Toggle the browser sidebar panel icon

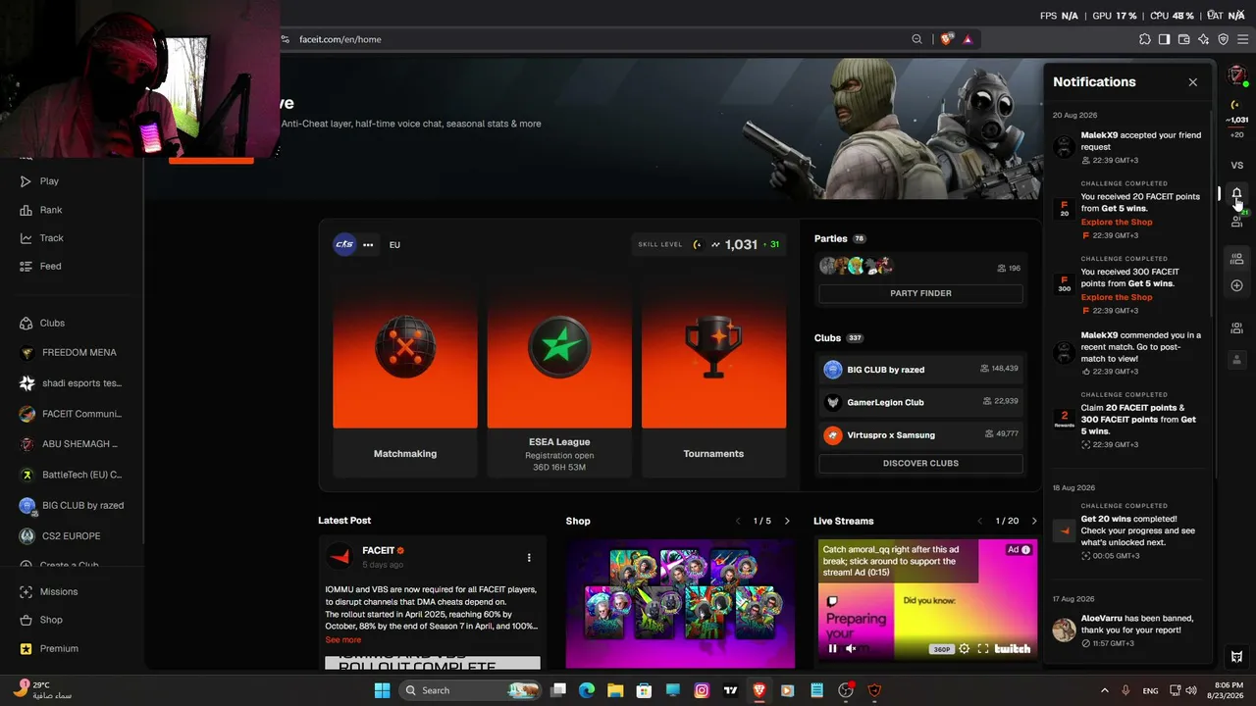(x=1165, y=39)
